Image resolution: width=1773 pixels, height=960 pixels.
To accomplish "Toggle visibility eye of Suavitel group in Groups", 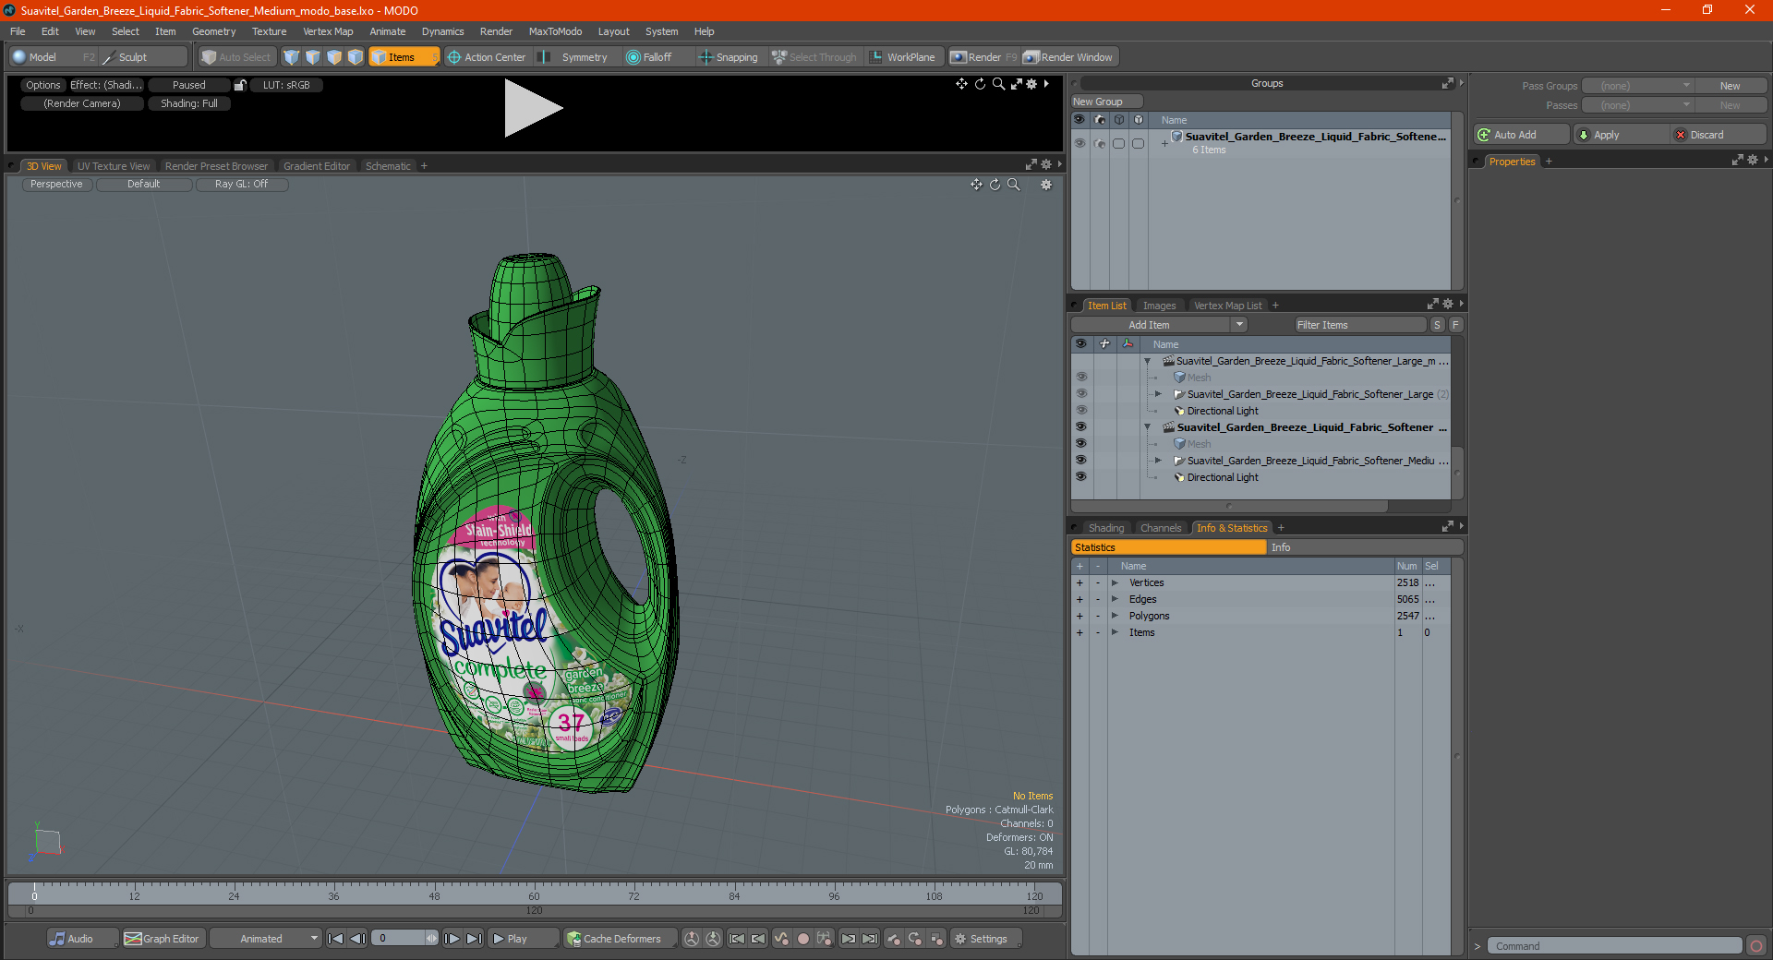I will coord(1079,143).
